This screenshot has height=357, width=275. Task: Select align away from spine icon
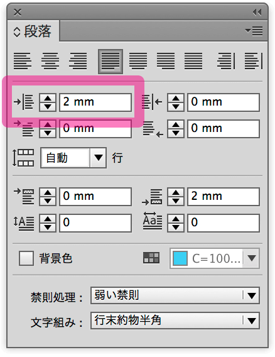pyautogui.click(x=254, y=61)
